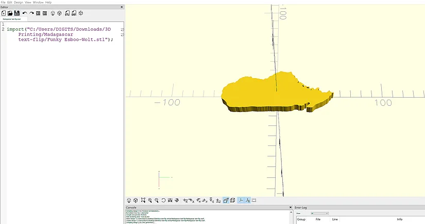Click the icon right of Reset View
This screenshot has width=425, height=224.
(x=170, y=200)
